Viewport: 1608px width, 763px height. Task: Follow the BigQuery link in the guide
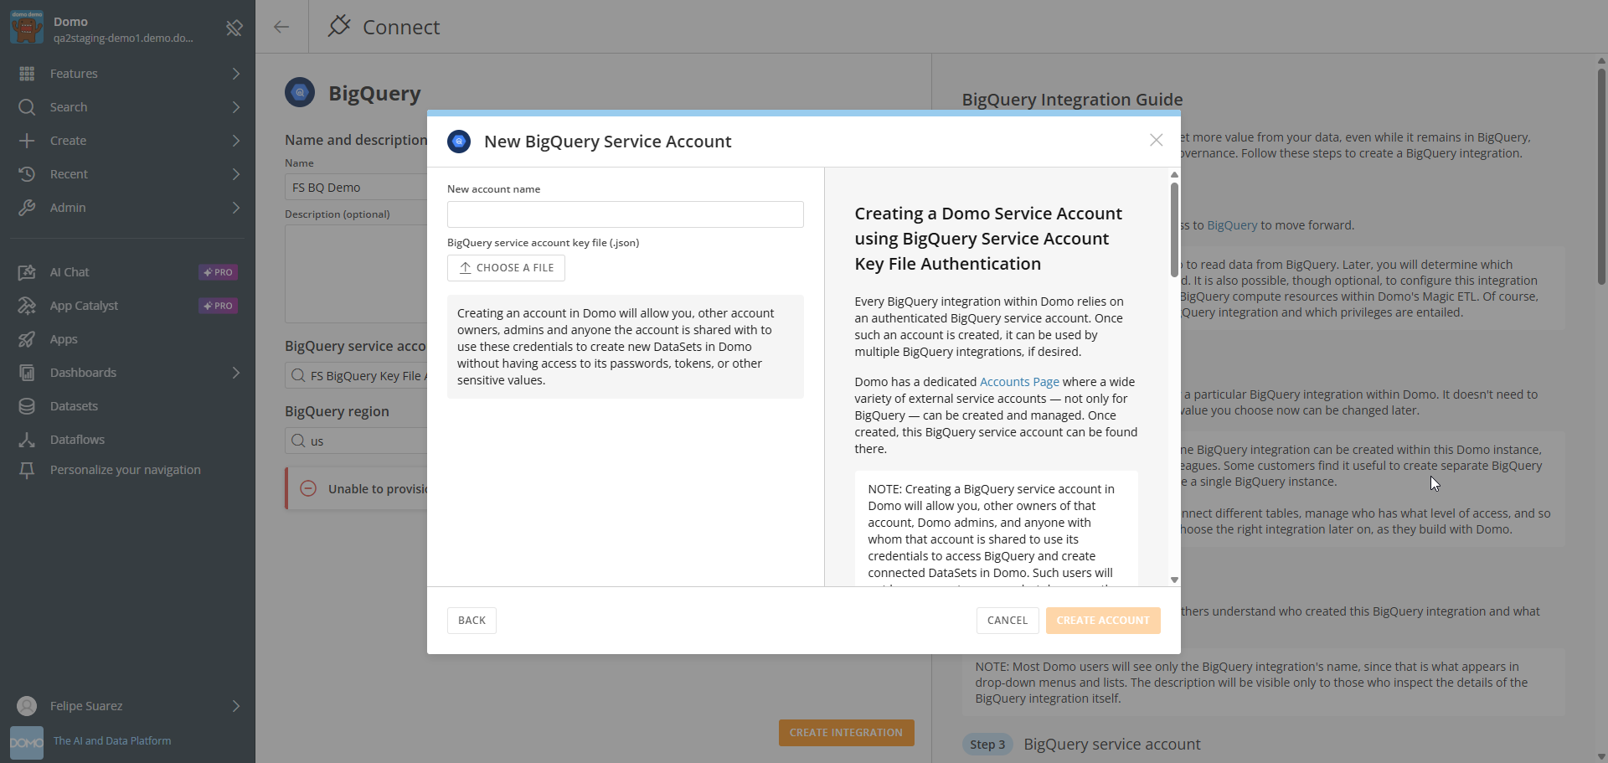tap(1232, 225)
